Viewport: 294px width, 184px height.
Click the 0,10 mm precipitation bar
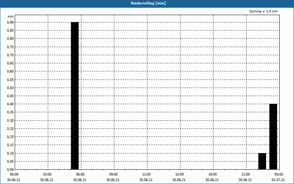(x=262, y=161)
